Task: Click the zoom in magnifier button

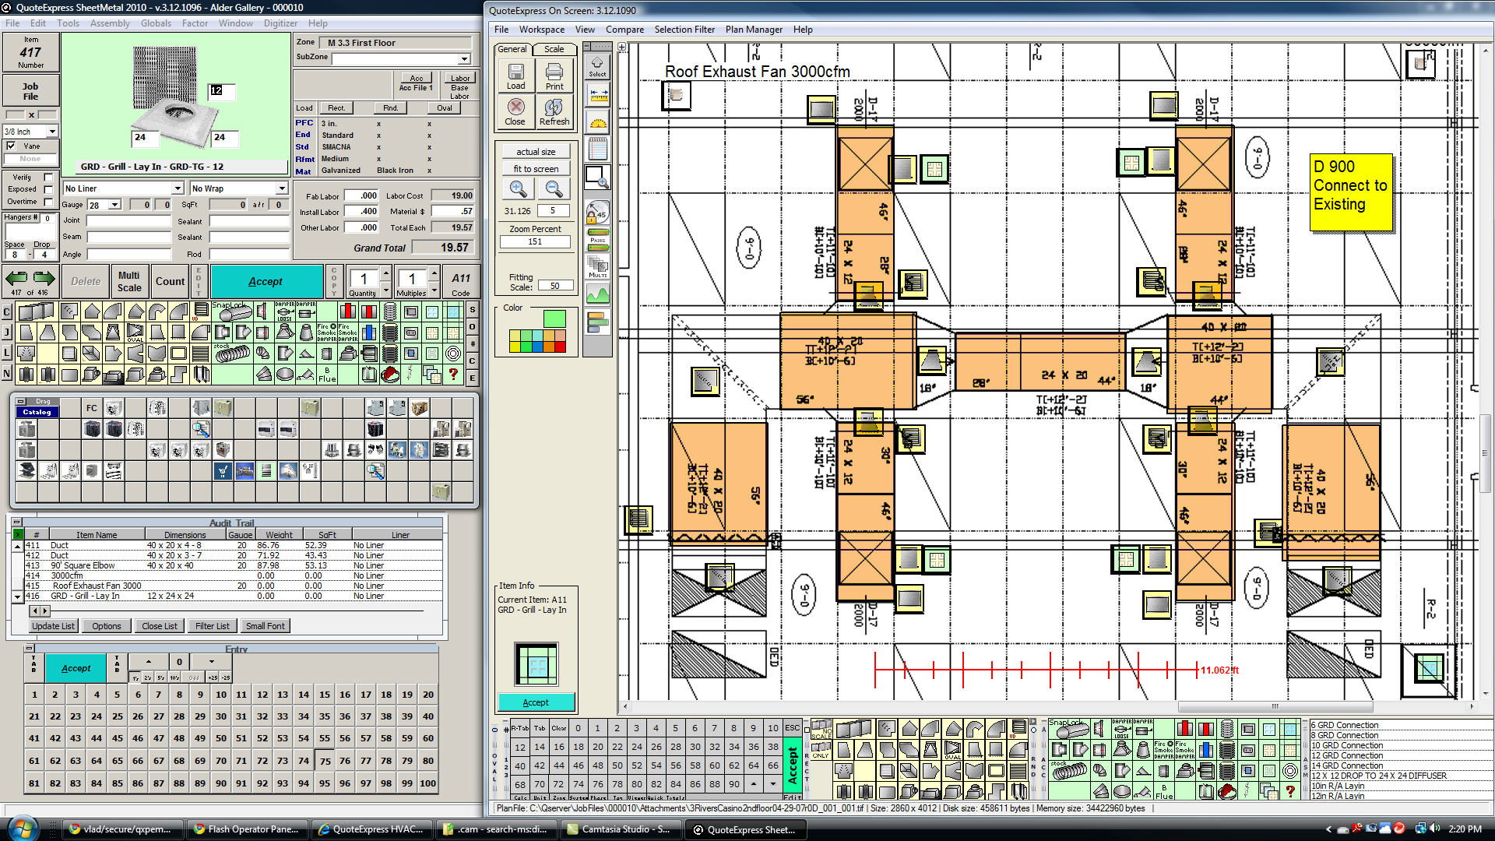Action: tap(518, 188)
